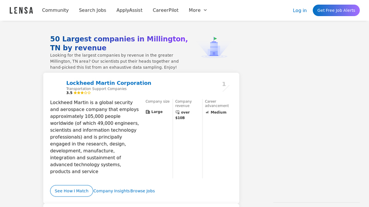The width and height of the screenshot is (369, 207).
Task: Click the Company size building icon
Action: (x=148, y=112)
